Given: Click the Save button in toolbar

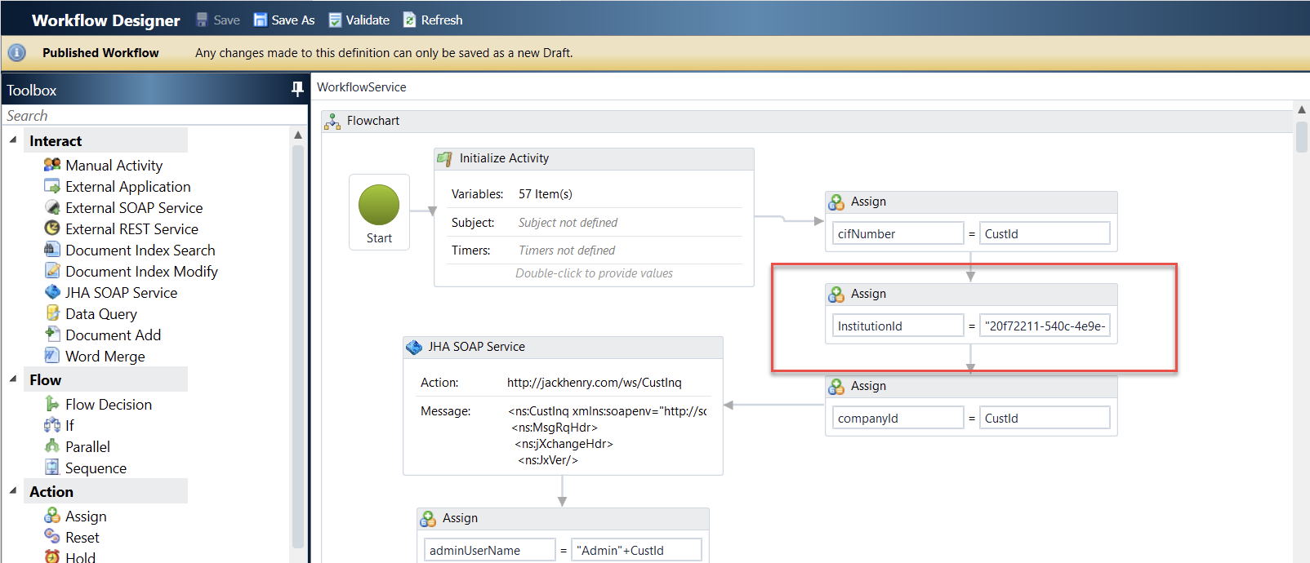Looking at the screenshot, I should pyautogui.click(x=218, y=20).
